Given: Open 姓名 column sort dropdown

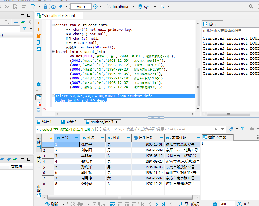Looking at the screenshot, I should 103,138.
